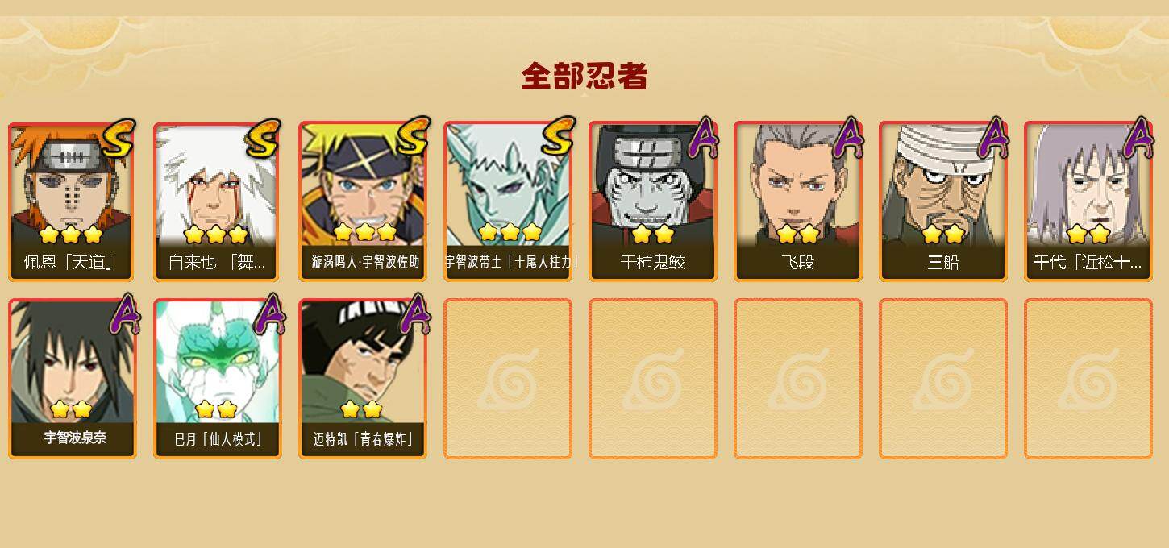Click the S rank badge on 自来也

tap(264, 138)
